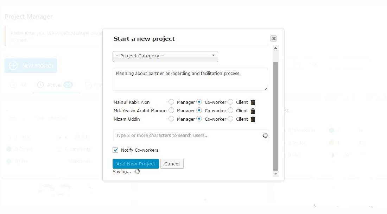
Task: Click the scrollbar down arrow in dialog
Action: (275, 174)
